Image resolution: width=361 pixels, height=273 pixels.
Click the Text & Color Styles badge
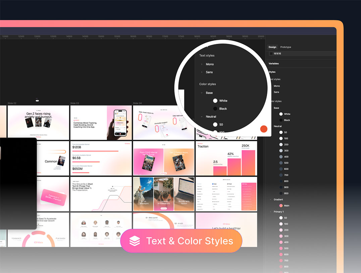pos(181,241)
